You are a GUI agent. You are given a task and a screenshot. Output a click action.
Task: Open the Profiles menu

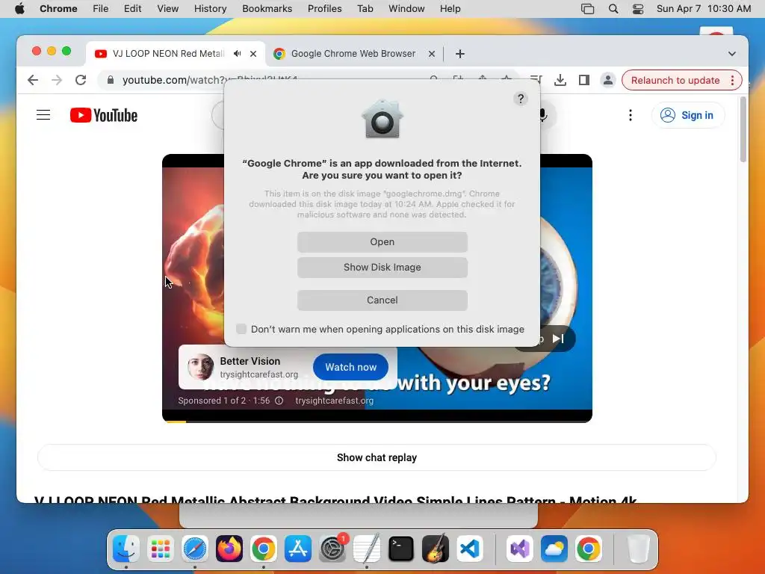(x=324, y=9)
